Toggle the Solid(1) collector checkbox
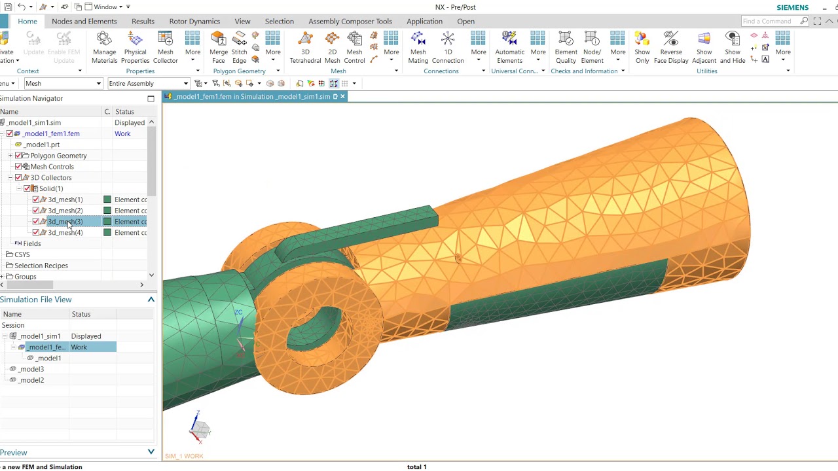The width and height of the screenshot is (838, 471). tap(27, 188)
